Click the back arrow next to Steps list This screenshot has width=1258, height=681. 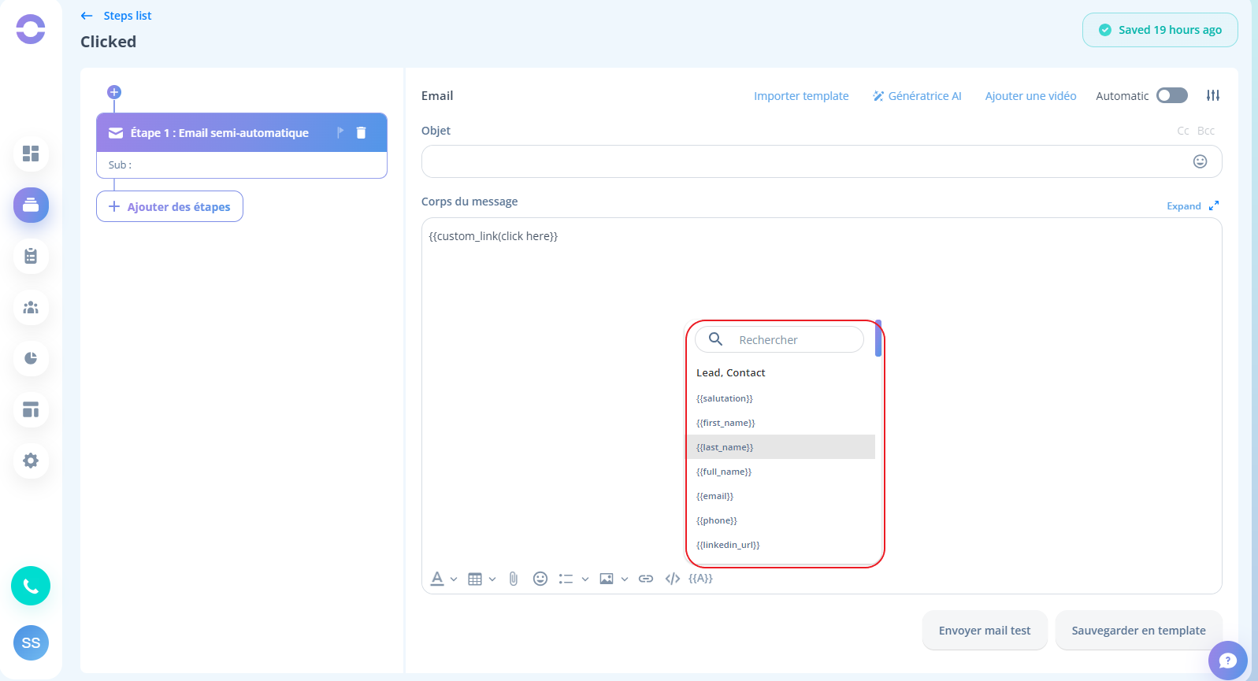[87, 16]
